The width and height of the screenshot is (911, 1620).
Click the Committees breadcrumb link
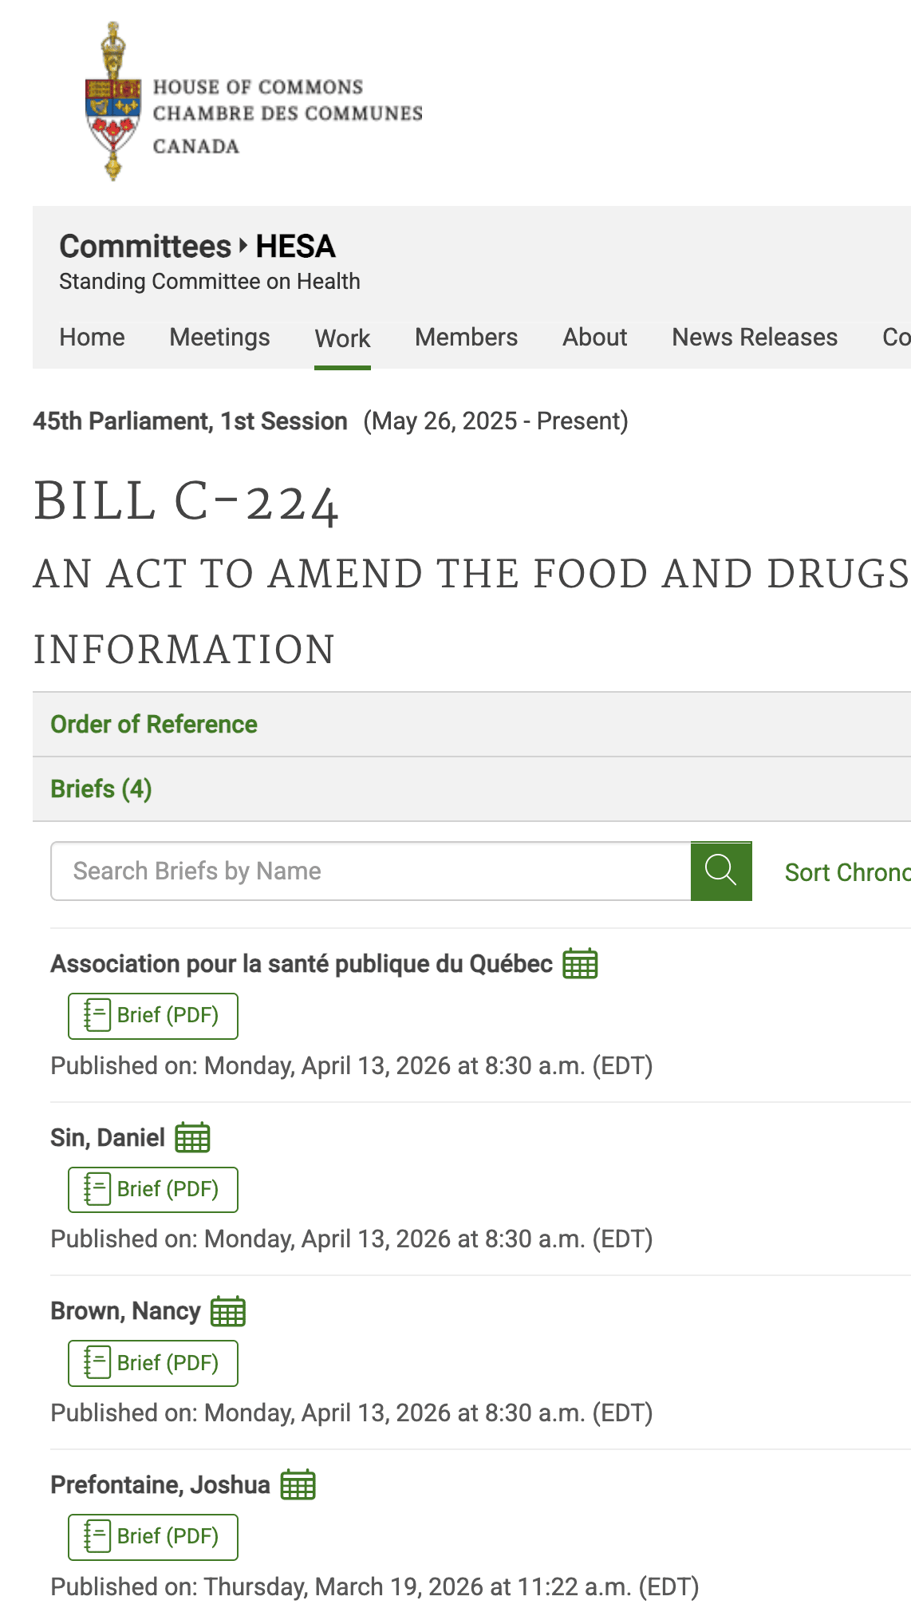pyautogui.click(x=145, y=247)
